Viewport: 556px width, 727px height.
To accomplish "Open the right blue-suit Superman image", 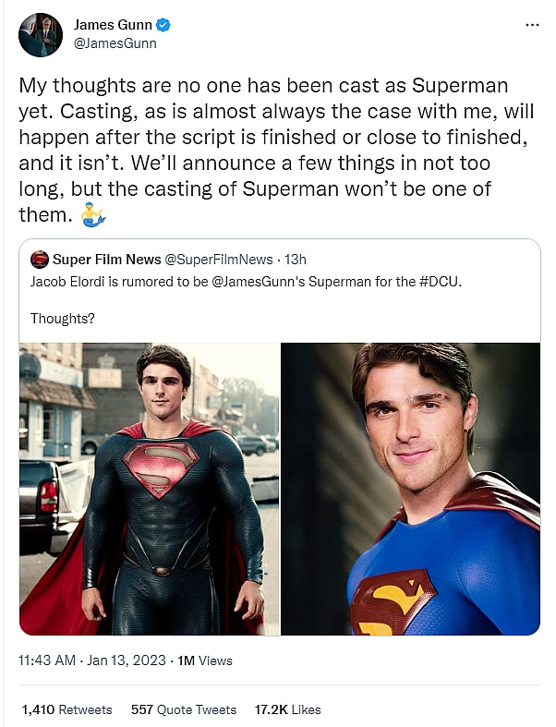I will [x=411, y=489].
